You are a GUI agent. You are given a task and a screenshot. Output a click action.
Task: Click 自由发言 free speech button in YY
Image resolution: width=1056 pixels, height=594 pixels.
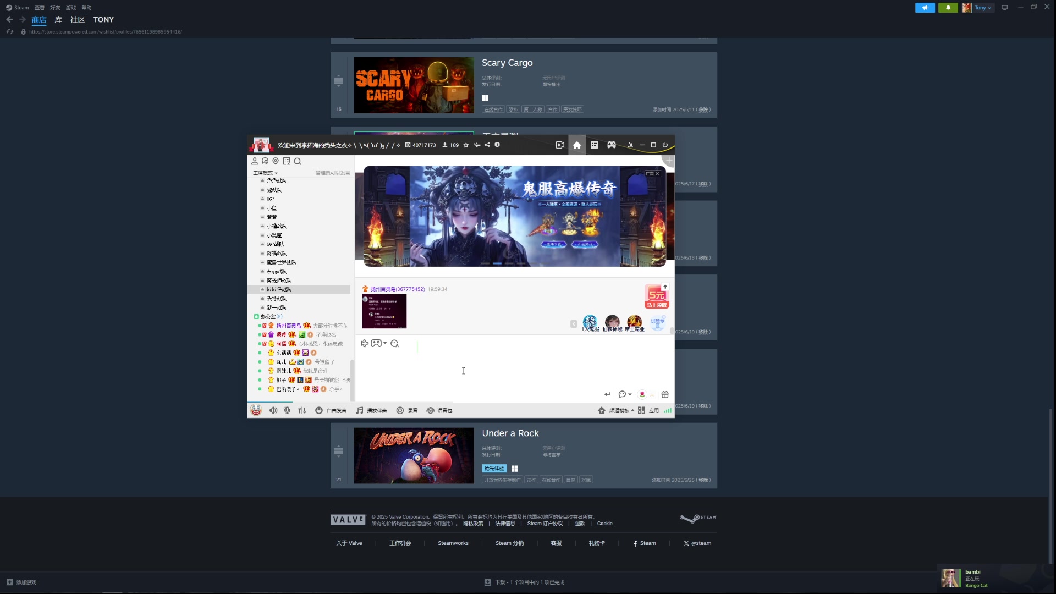(x=331, y=410)
